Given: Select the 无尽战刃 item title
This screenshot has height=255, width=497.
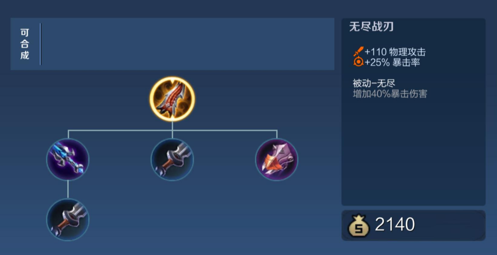Looking at the screenshot, I should coord(371,27).
